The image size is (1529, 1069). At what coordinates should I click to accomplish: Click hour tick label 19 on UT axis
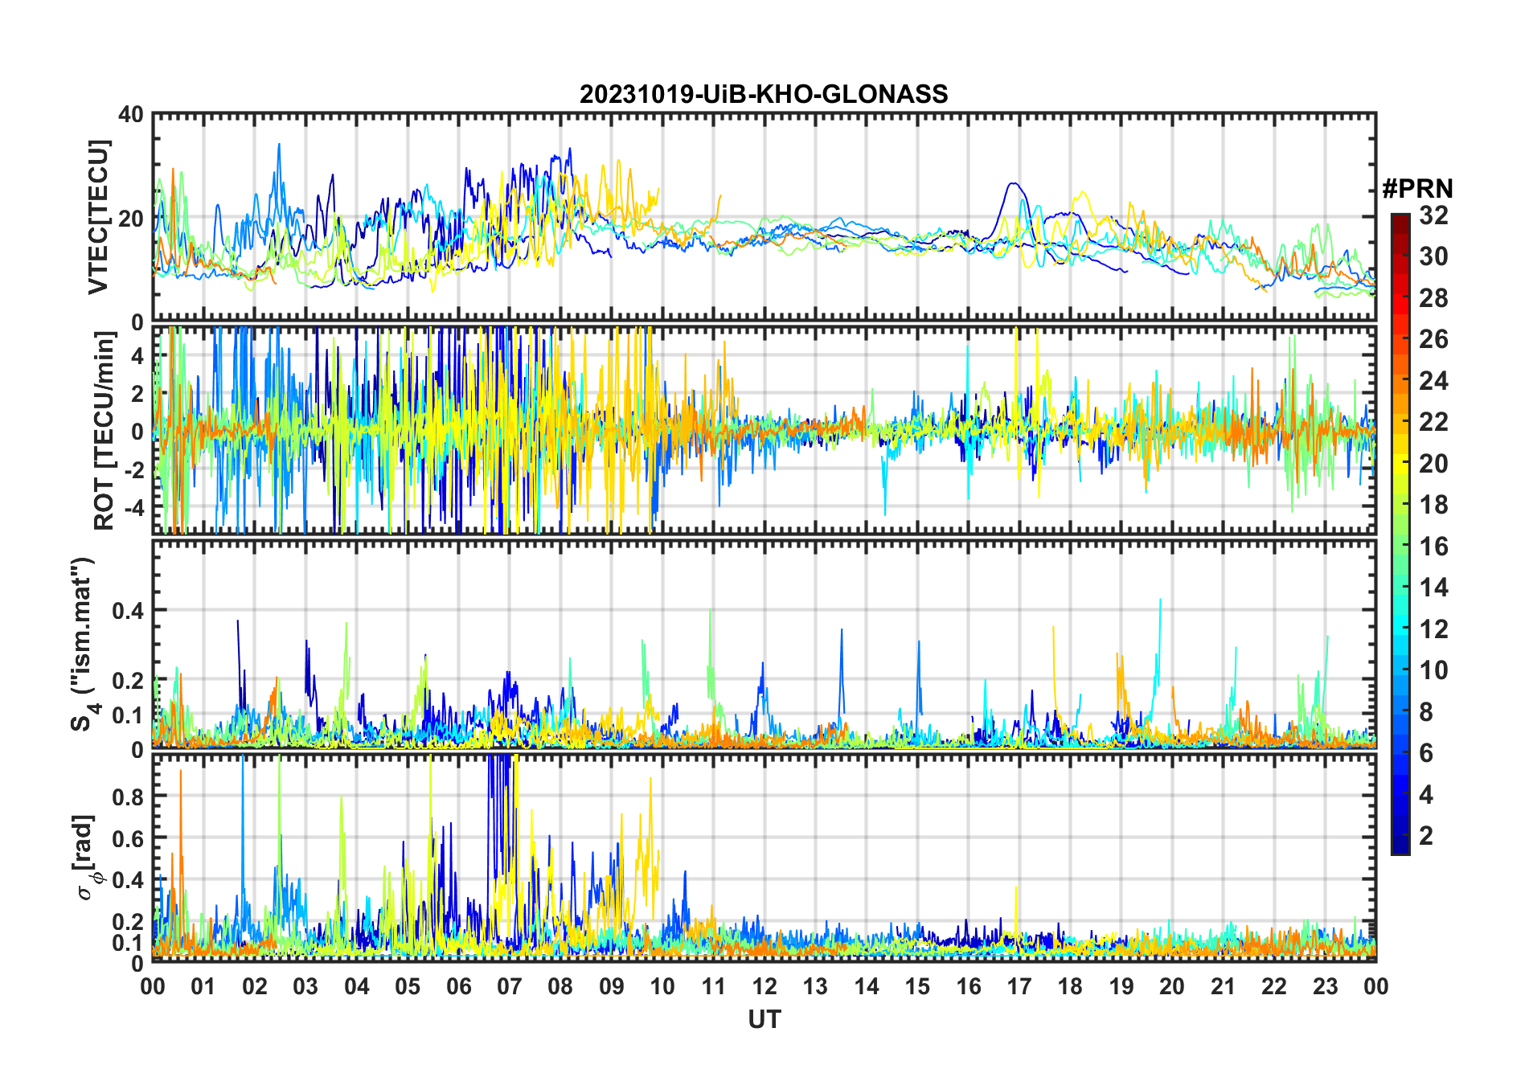[x=1121, y=986]
